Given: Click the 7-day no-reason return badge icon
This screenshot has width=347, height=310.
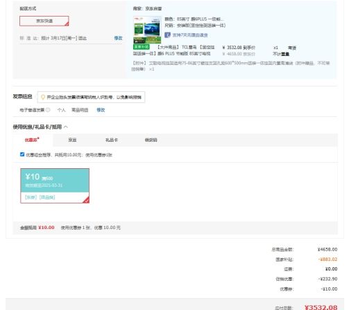Looking at the screenshot, I should (x=167, y=35).
